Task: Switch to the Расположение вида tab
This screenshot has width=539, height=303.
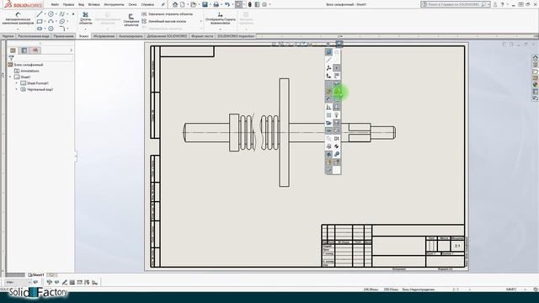Action: coord(34,36)
